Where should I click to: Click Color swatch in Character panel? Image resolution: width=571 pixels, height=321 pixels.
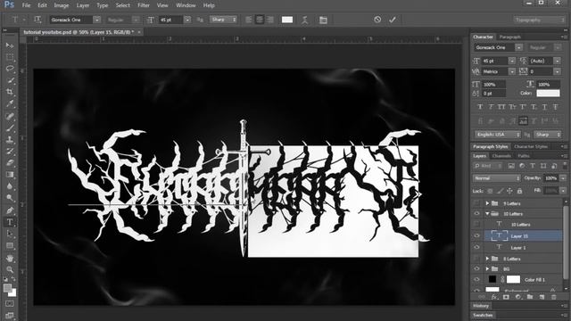548,93
